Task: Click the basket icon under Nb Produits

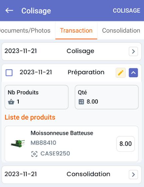Action: tap(11, 102)
